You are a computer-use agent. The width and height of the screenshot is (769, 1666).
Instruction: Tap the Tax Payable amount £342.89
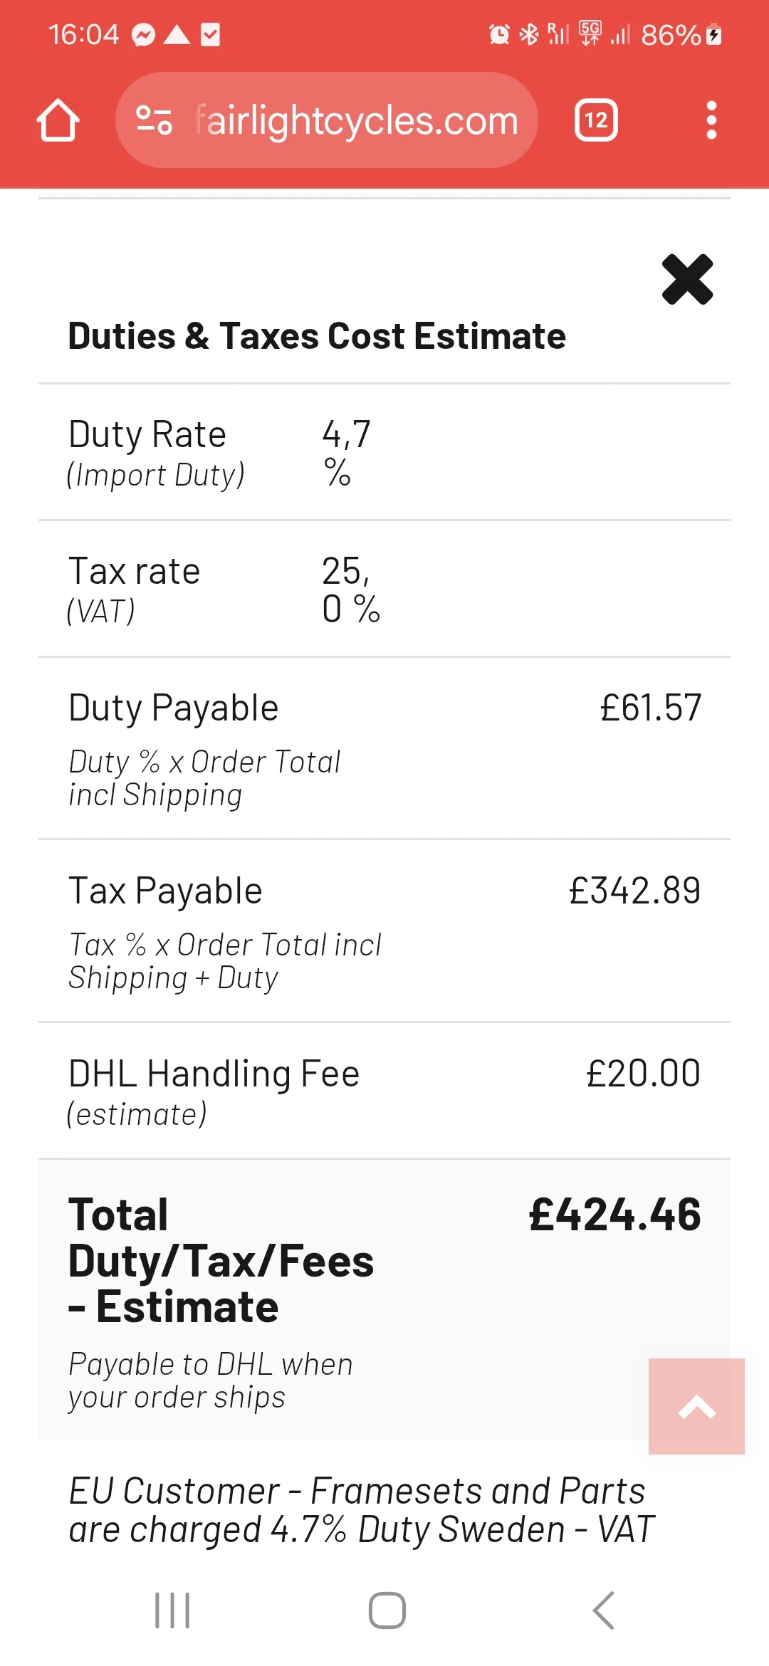[634, 891]
